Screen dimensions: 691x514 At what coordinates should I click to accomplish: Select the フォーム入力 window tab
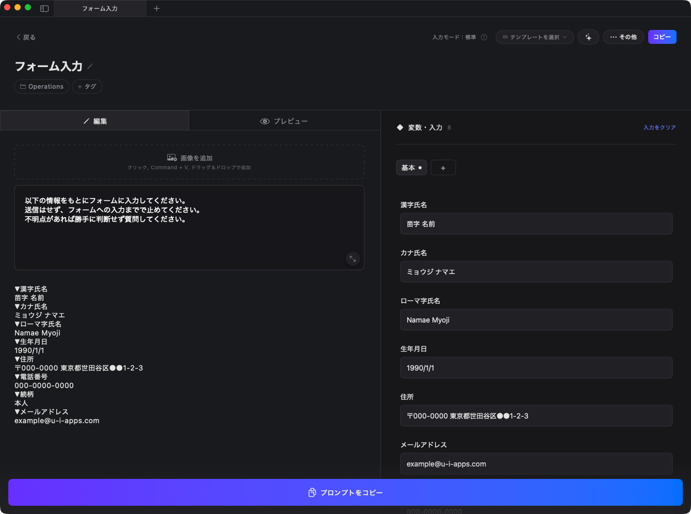[100, 8]
